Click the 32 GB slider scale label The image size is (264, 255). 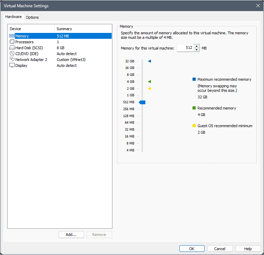tap(130, 61)
